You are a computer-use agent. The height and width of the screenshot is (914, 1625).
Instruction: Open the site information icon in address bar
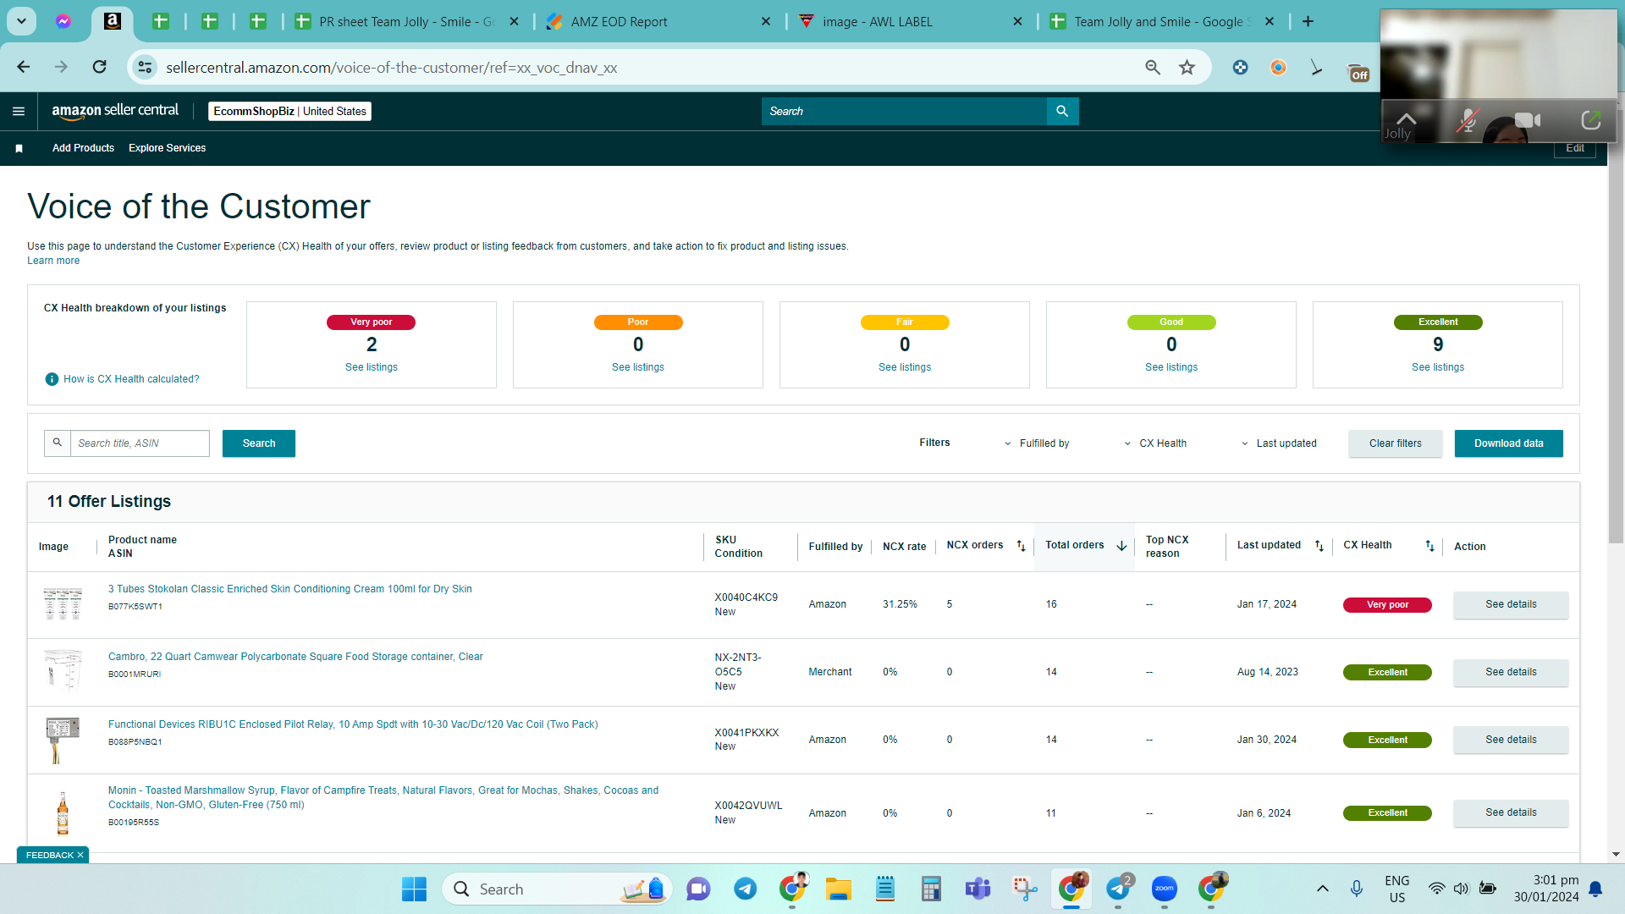tap(146, 67)
